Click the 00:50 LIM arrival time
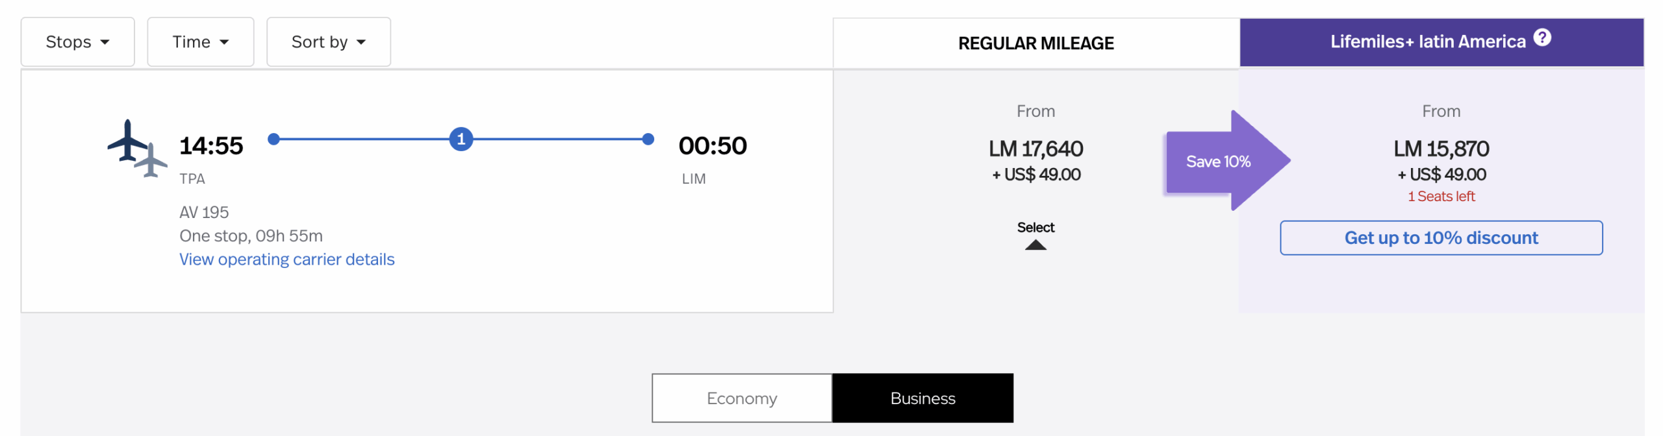1663x436 pixels. pyautogui.click(x=712, y=146)
